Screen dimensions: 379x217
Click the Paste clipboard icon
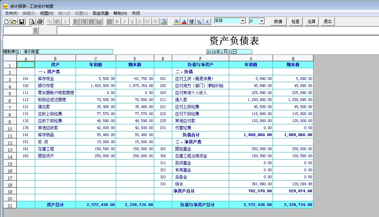[58, 21]
